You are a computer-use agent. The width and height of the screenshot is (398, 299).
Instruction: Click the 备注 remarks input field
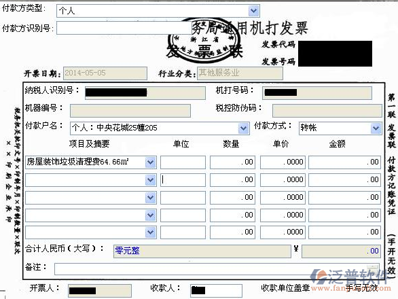point(217,269)
